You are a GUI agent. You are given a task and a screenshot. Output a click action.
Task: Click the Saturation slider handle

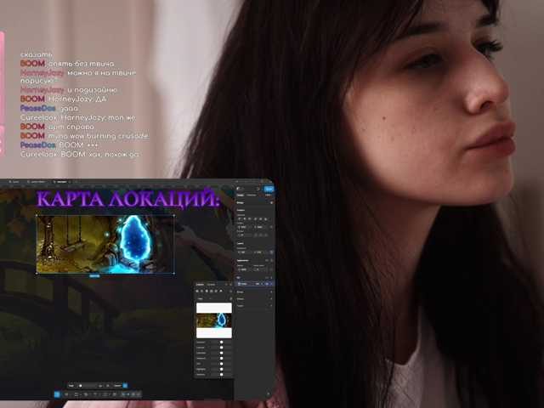pyautogui.click(x=222, y=353)
